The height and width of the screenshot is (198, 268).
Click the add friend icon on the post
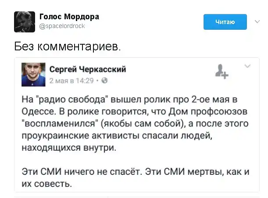click(222, 71)
